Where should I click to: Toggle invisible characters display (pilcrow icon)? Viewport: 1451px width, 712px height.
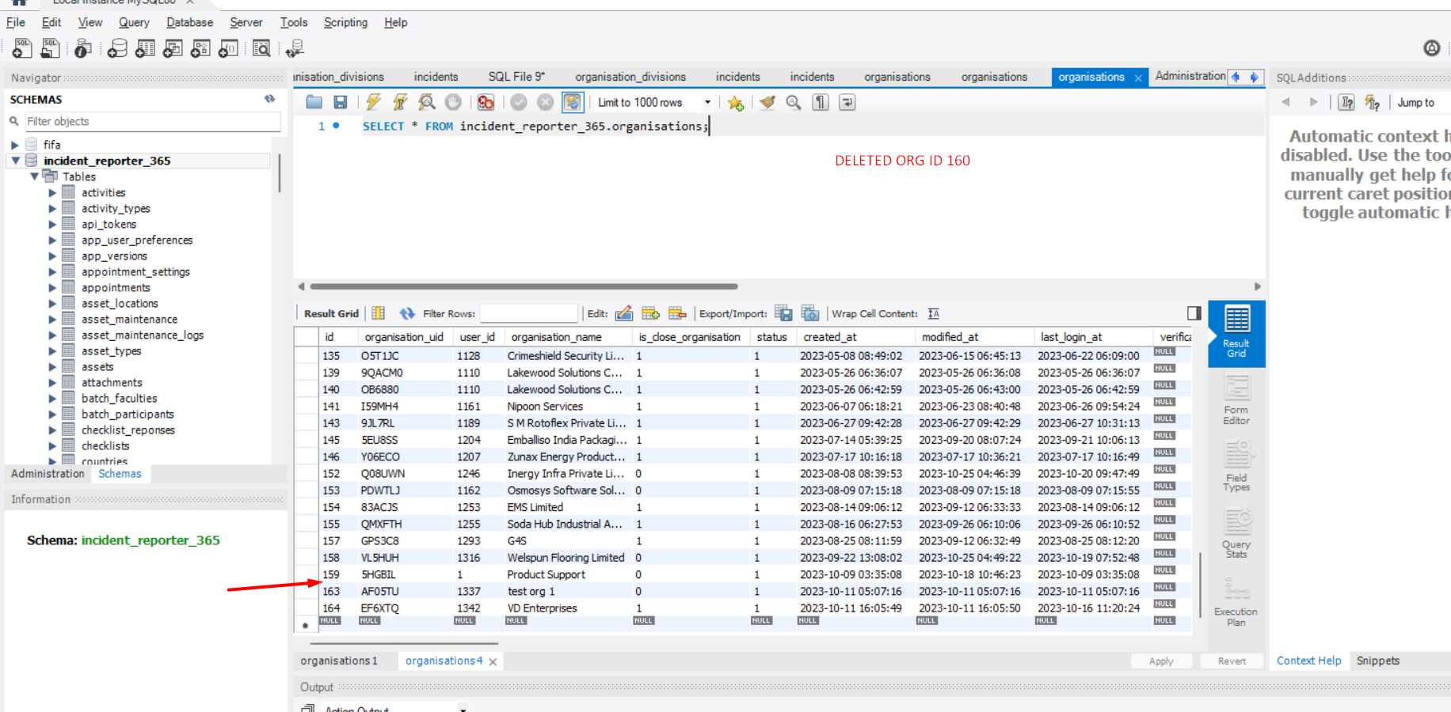pyautogui.click(x=821, y=102)
